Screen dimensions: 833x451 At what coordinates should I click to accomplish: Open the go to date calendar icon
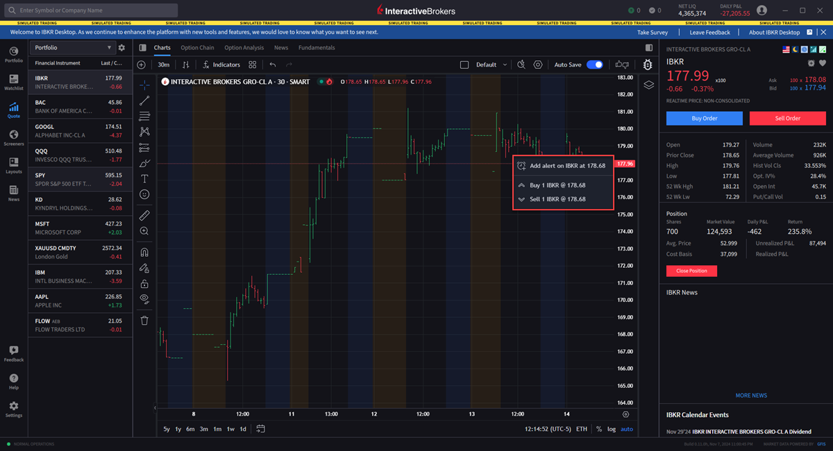point(261,429)
